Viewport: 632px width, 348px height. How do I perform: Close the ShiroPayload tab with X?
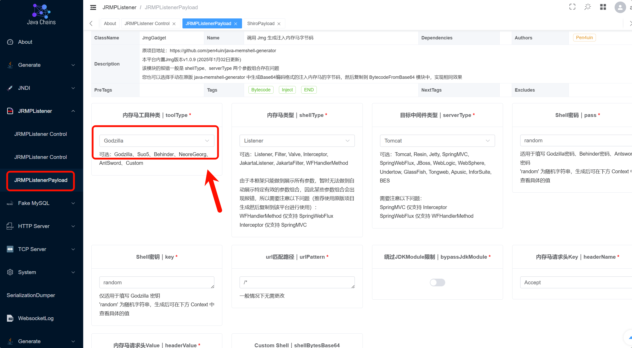coord(279,24)
